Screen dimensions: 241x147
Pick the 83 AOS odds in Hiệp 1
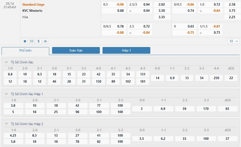pos(227,109)
